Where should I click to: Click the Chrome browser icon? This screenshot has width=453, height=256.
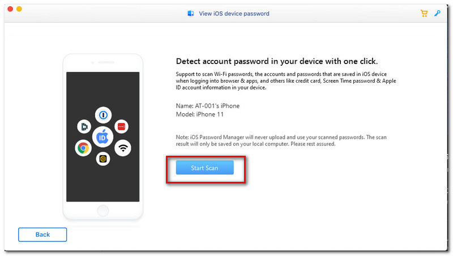(x=83, y=148)
